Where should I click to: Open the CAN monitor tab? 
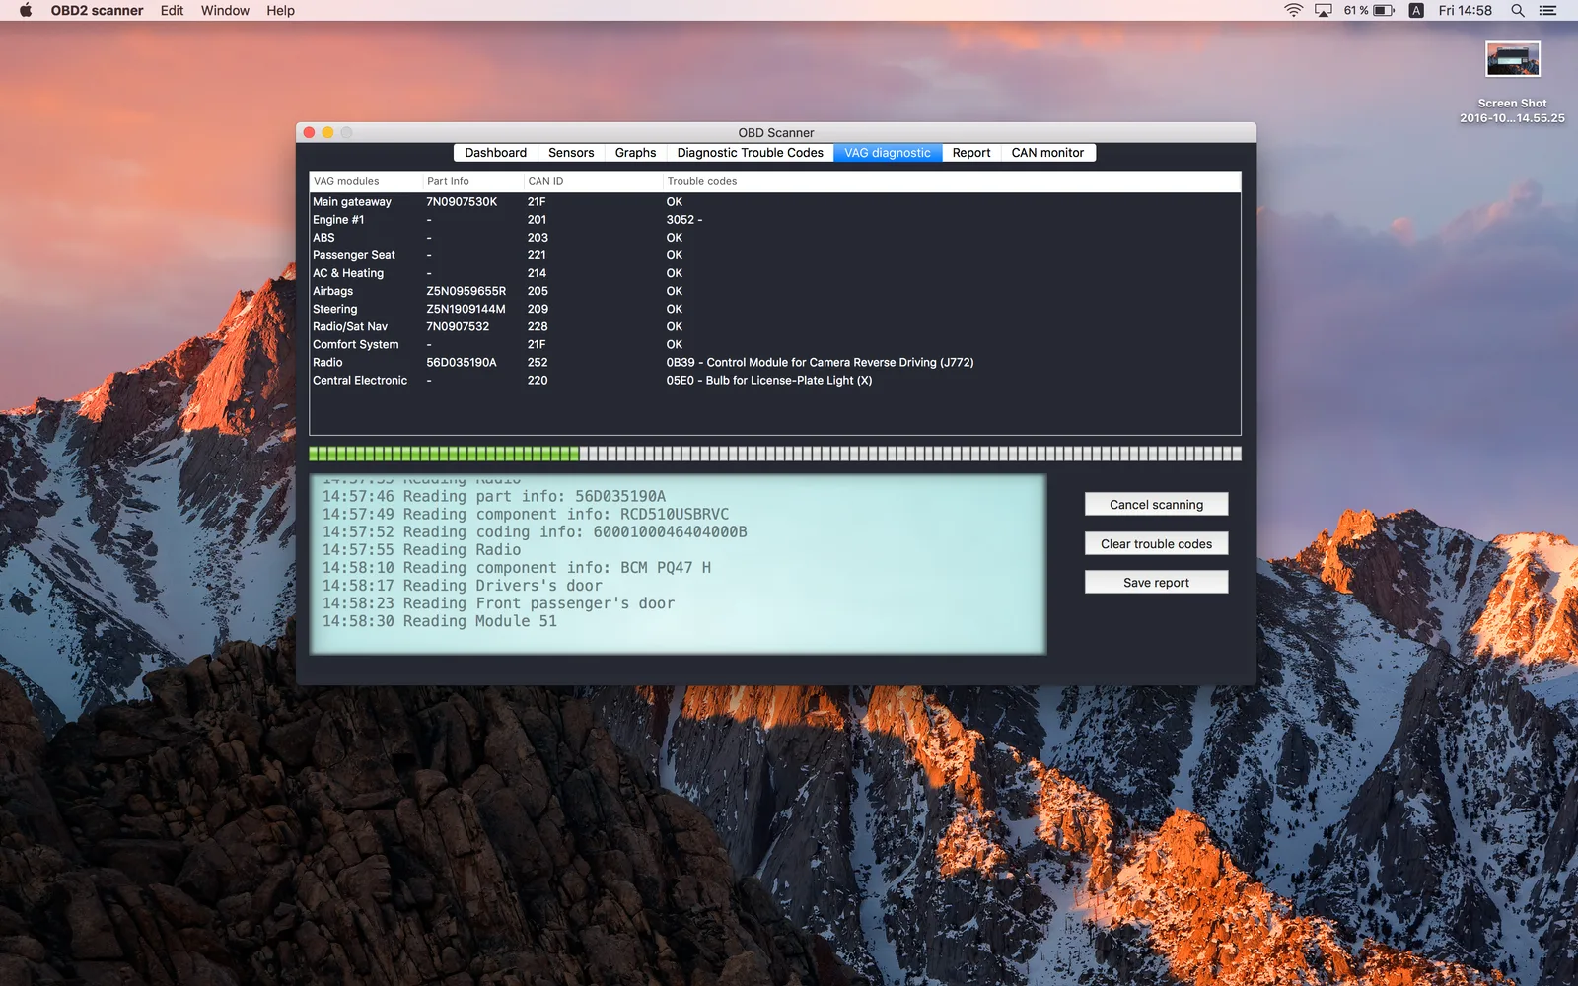1047,153
